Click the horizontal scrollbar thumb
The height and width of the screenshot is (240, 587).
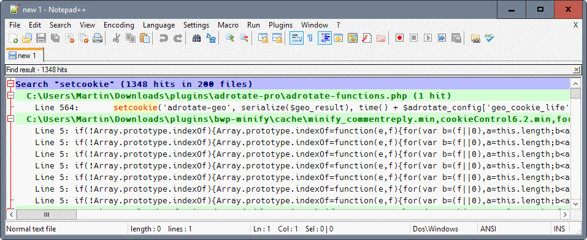[x=46, y=214]
